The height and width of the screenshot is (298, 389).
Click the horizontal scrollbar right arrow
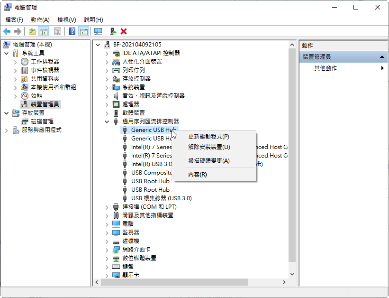click(284, 282)
